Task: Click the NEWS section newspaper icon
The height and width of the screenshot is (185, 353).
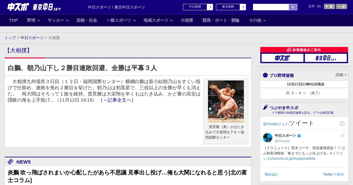Action: 11,162
